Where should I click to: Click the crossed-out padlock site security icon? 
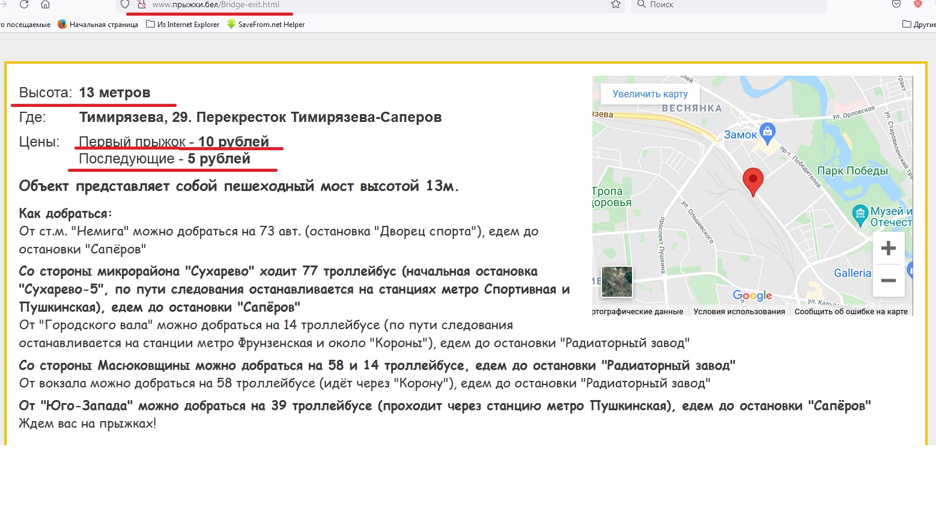142,4
